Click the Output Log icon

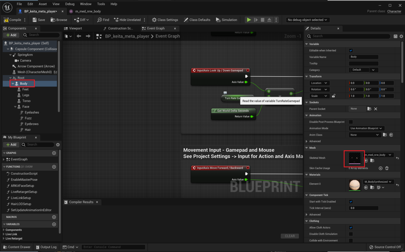pyautogui.click(x=37, y=247)
